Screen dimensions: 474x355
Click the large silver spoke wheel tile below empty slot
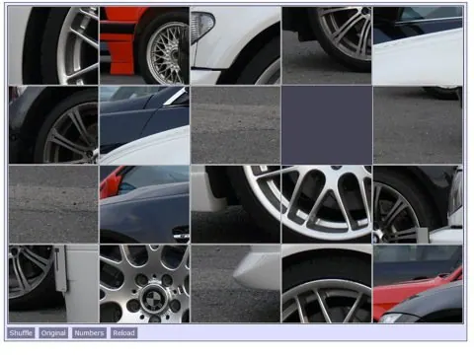tap(327, 204)
